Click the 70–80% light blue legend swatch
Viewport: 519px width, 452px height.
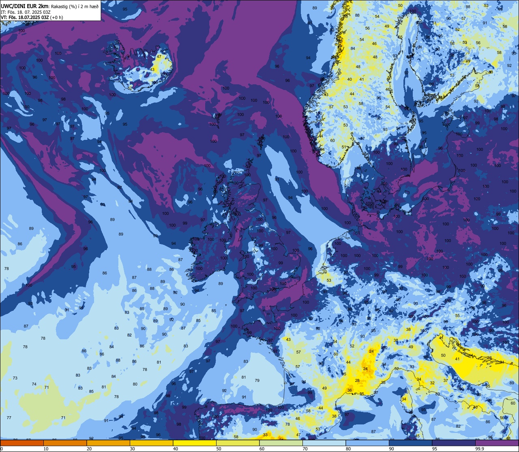[324, 443]
